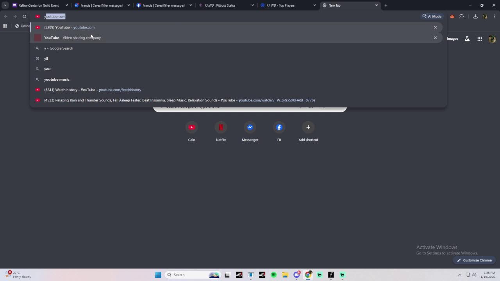Open the FB shortcut
The width and height of the screenshot is (500, 281).
coord(279,132)
